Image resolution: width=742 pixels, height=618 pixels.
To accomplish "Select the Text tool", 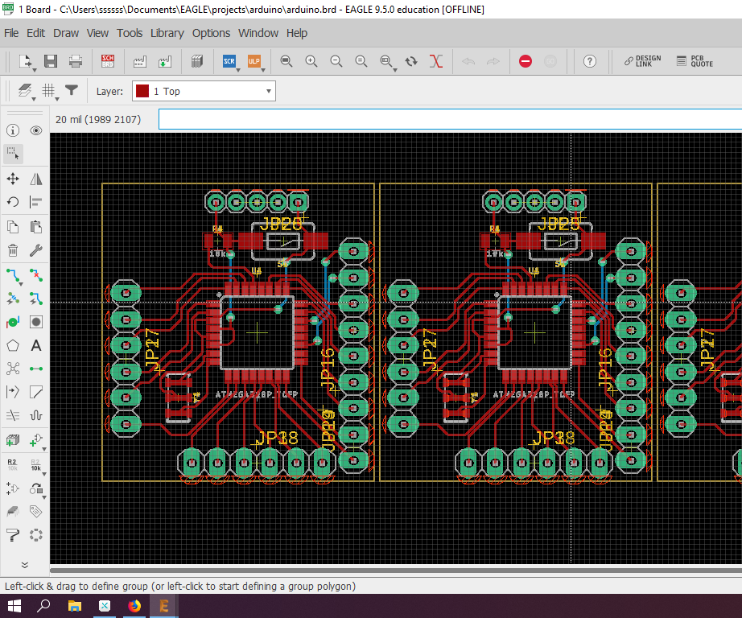I will pos(37,345).
